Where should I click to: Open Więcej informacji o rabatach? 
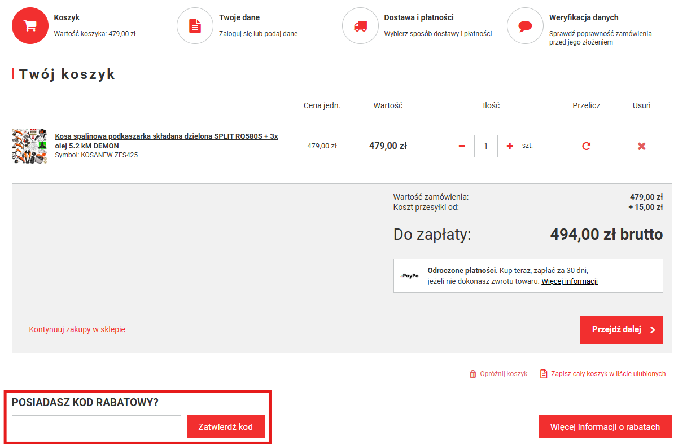(x=605, y=427)
